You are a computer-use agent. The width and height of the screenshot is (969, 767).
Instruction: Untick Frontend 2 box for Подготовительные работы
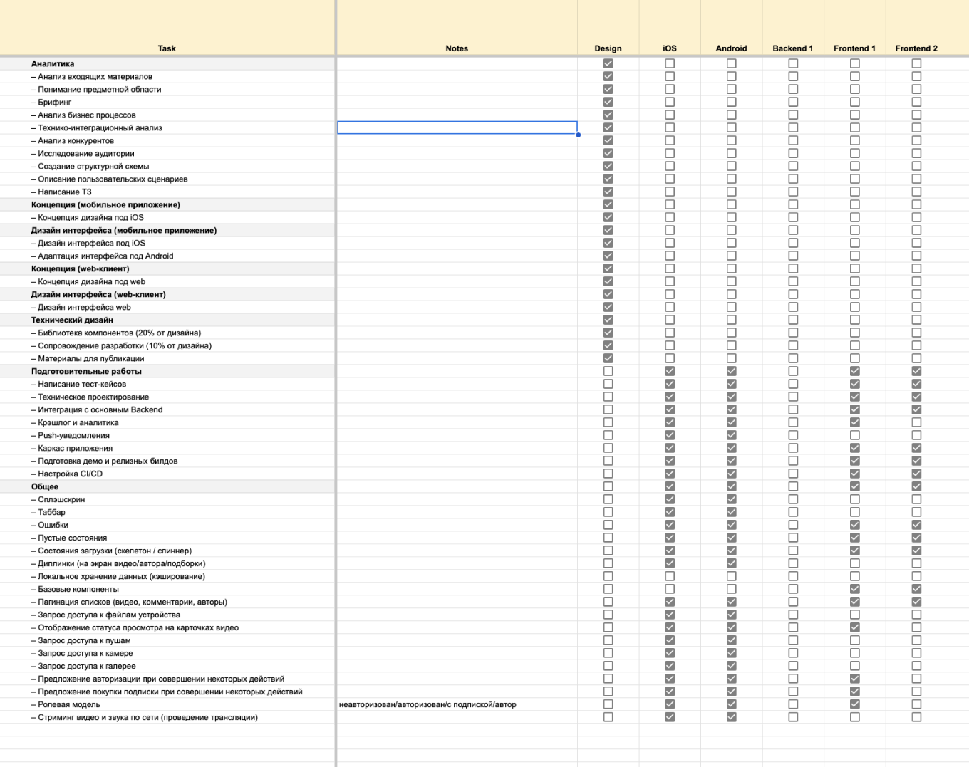tap(916, 371)
